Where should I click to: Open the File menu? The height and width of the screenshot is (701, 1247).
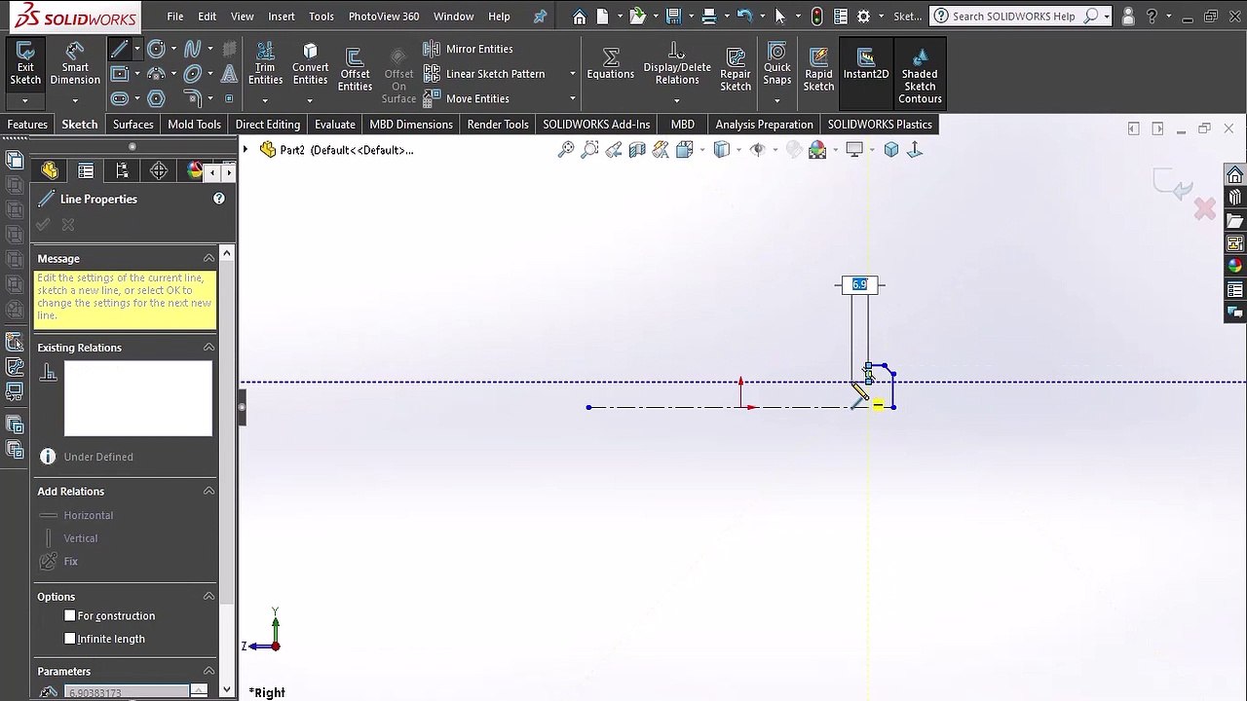174,17
